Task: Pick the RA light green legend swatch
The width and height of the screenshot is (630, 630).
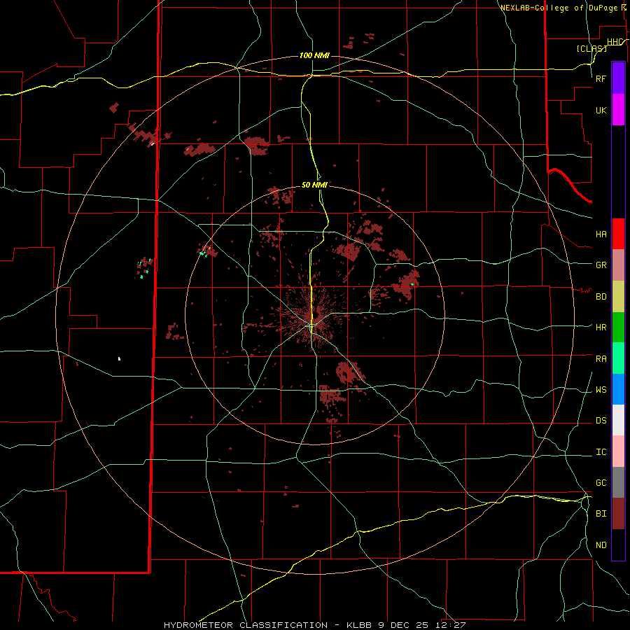Action: pyautogui.click(x=618, y=358)
